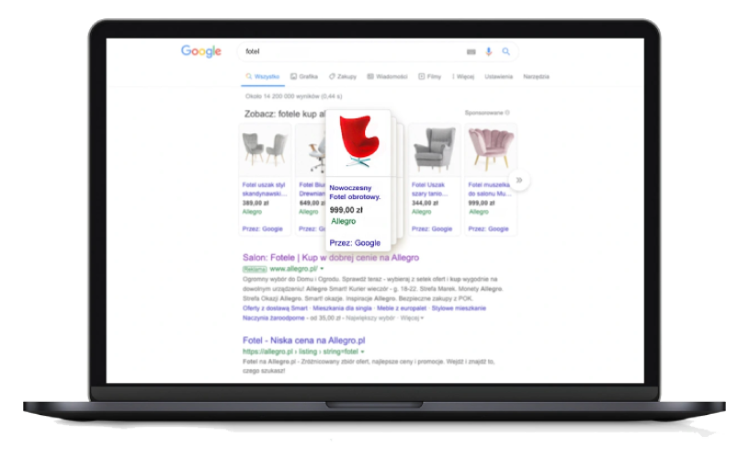Image resolution: width=749 pixels, height=459 pixels.
Task: Expand dropdown arrow beside allegro.pl listing URL
Action: (363, 352)
